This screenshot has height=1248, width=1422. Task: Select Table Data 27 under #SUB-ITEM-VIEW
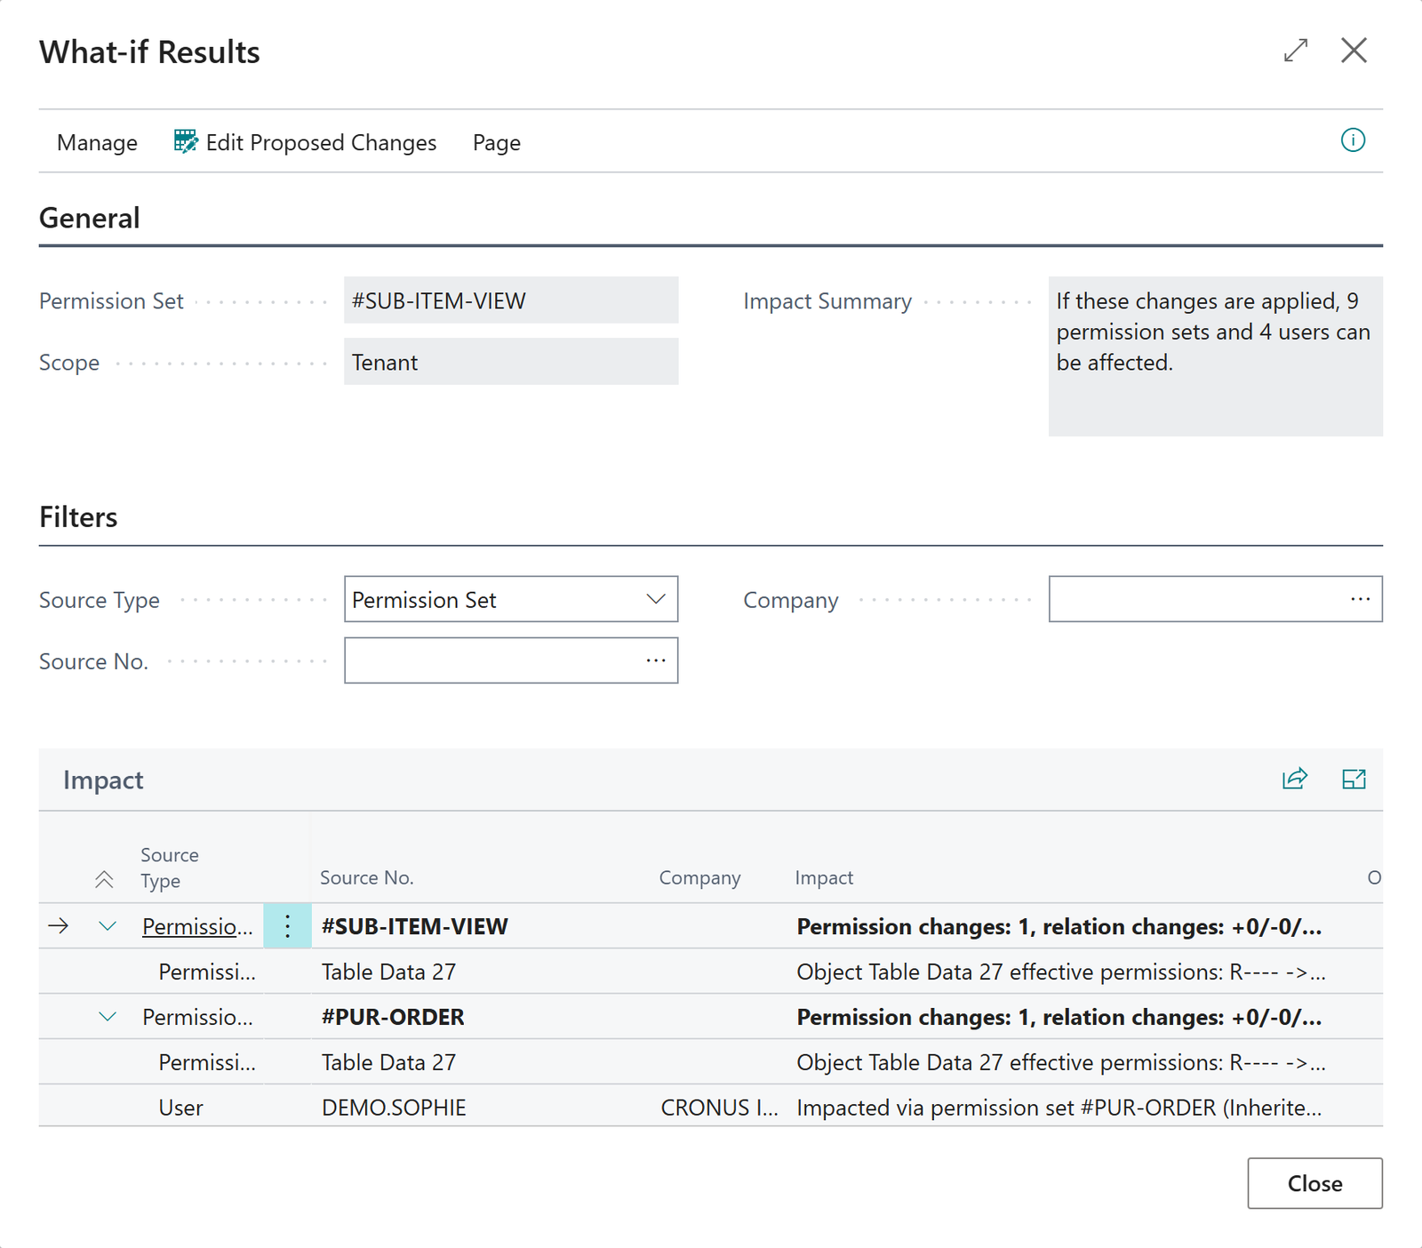pos(388,972)
